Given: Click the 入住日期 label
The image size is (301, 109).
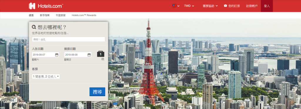Looking at the screenshot, I should coord(37,49).
